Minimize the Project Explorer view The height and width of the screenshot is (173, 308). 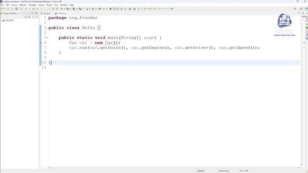click(32, 13)
